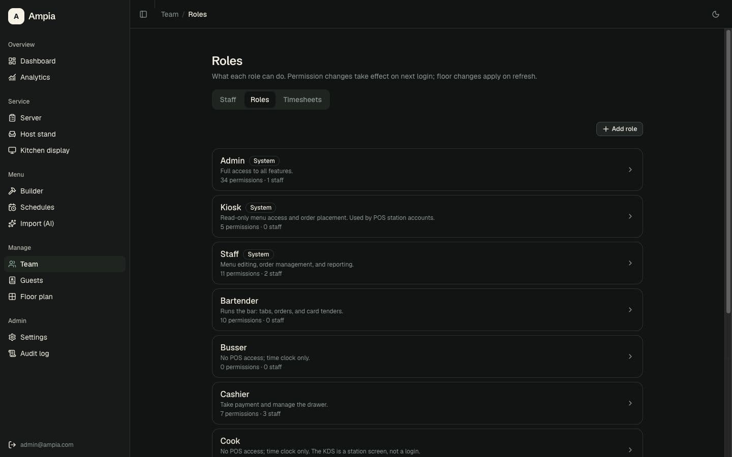The height and width of the screenshot is (457, 732).
Task: Open the Schedules menu item
Action: click(x=65, y=207)
